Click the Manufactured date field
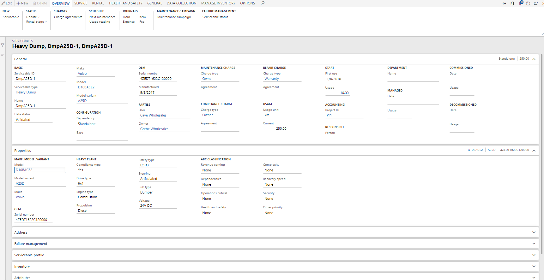Screen dimensions: 544x280 point(158,93)
